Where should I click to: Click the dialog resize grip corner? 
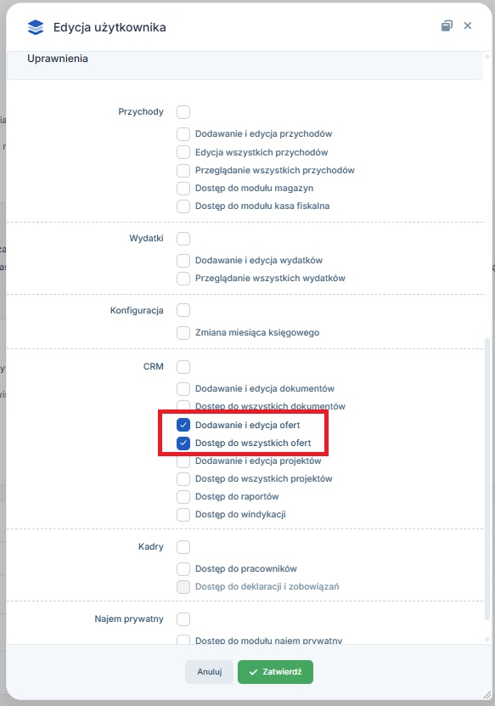pyautogui.click(x=487, y=695)
